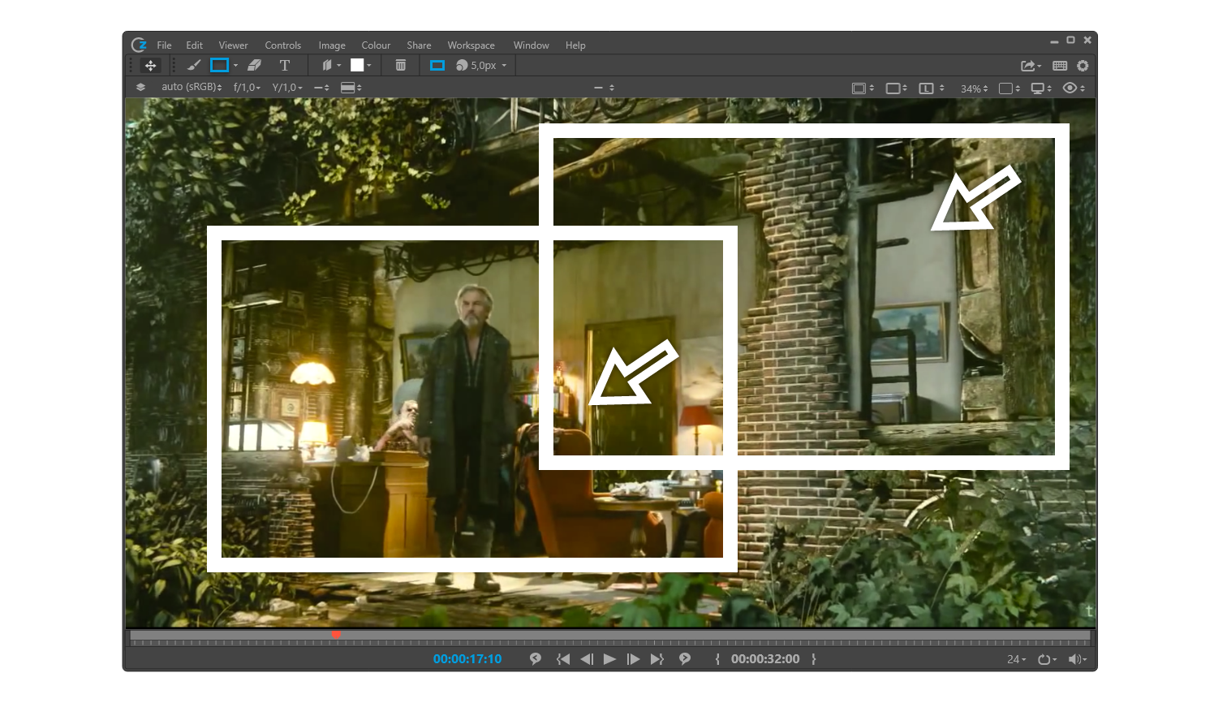The height and width of the screenshot is (703, 1214).
Task: Step one frame forward
Action: tap(633, 659)
